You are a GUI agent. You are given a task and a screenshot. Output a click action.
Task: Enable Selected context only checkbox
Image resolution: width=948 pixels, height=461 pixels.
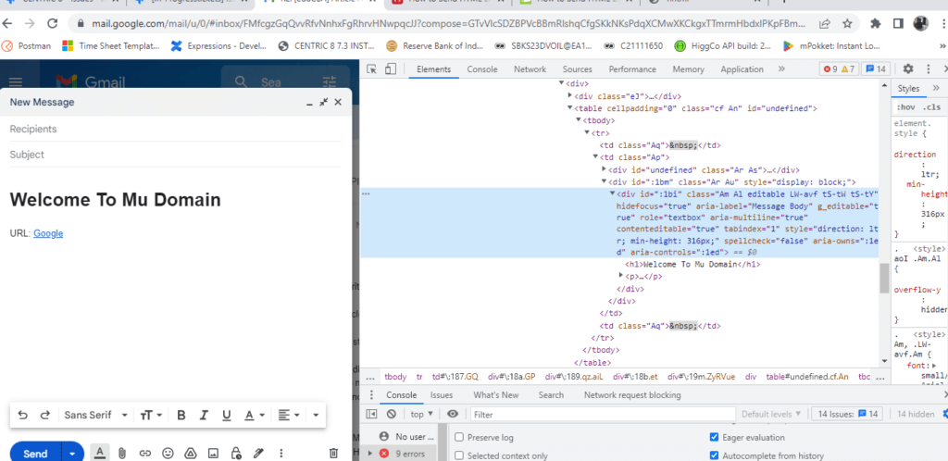point(459,456)
